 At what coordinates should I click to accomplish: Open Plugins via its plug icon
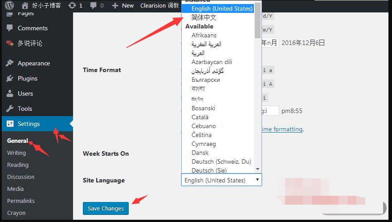pyautogui.click(x=10, y=78)
